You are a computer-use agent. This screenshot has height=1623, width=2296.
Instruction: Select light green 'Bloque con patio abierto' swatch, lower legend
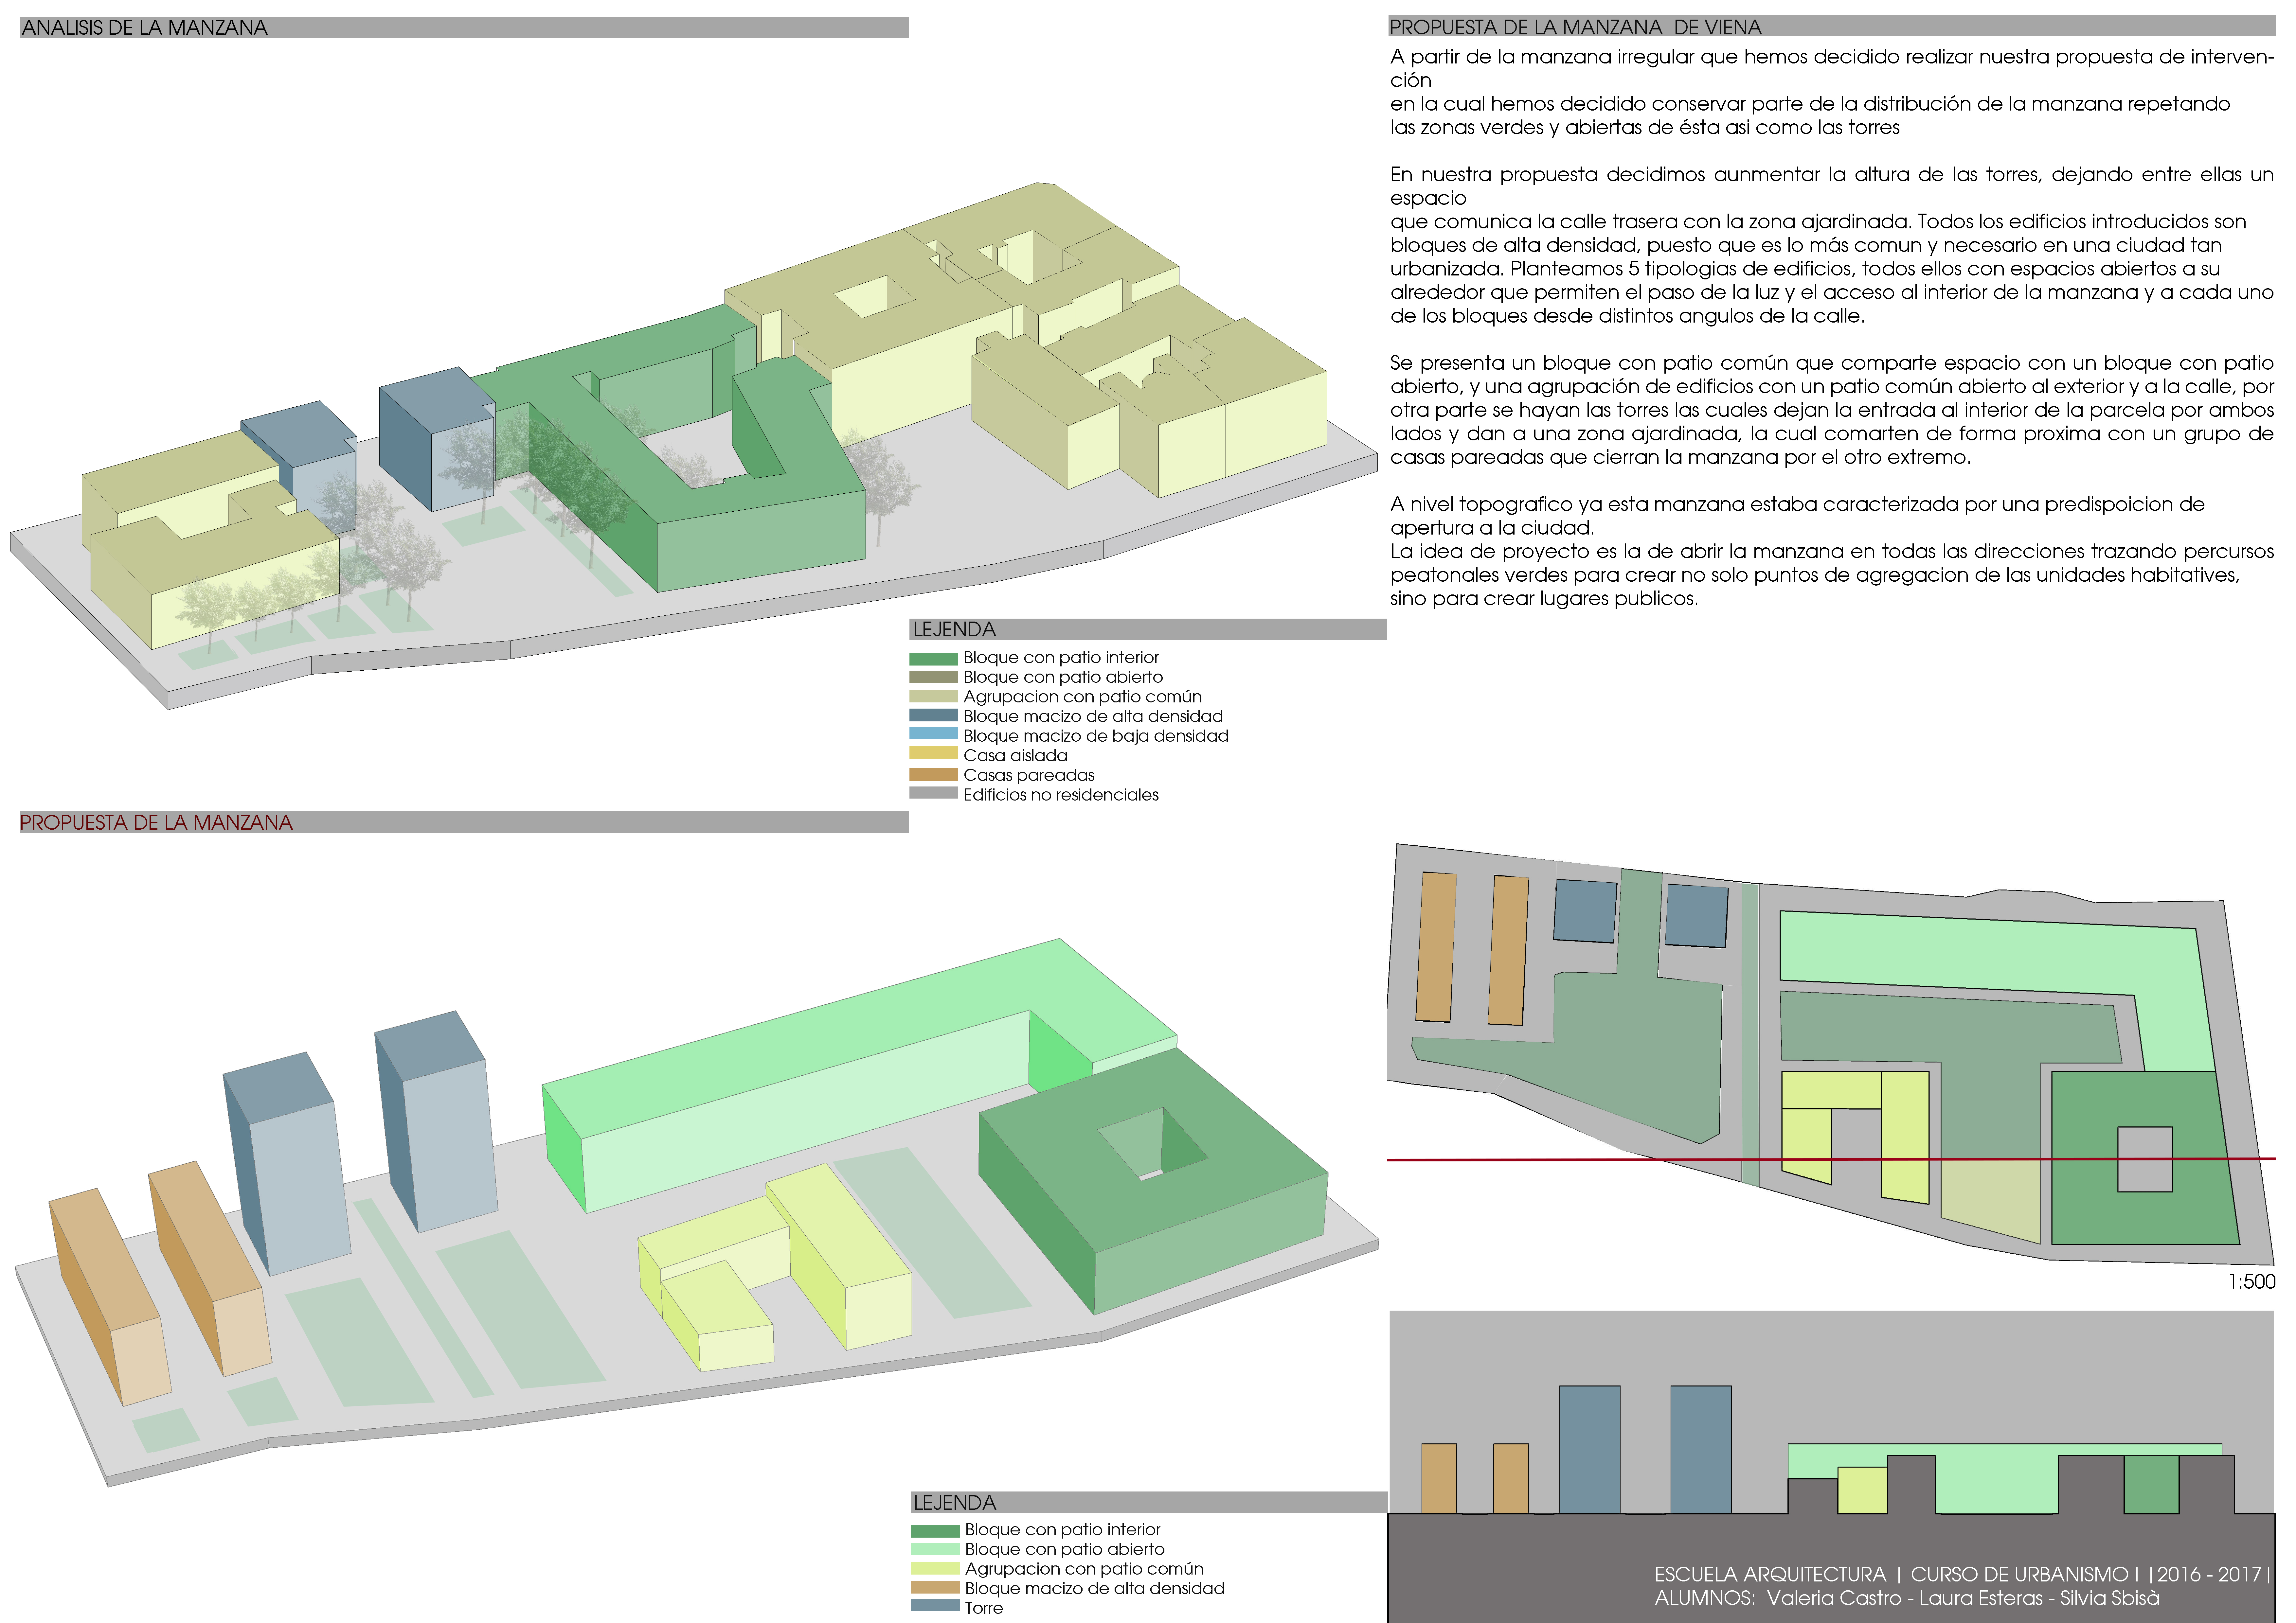pos(935,1549)
